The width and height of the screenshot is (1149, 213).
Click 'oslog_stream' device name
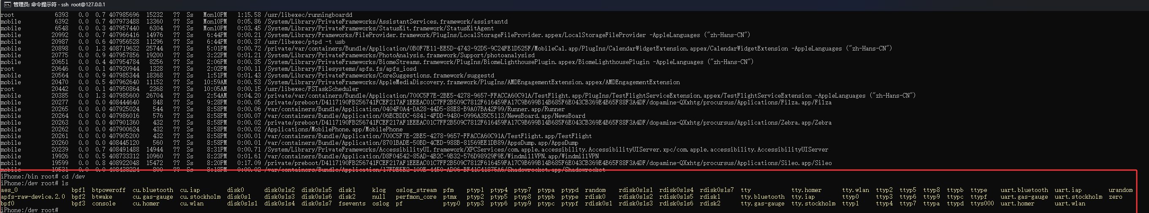coord(417,190)
